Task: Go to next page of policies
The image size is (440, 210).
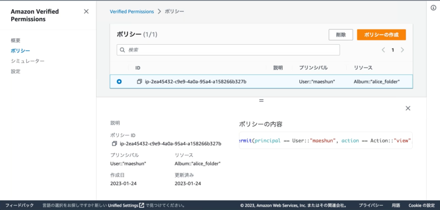Action: pos(402,50)
